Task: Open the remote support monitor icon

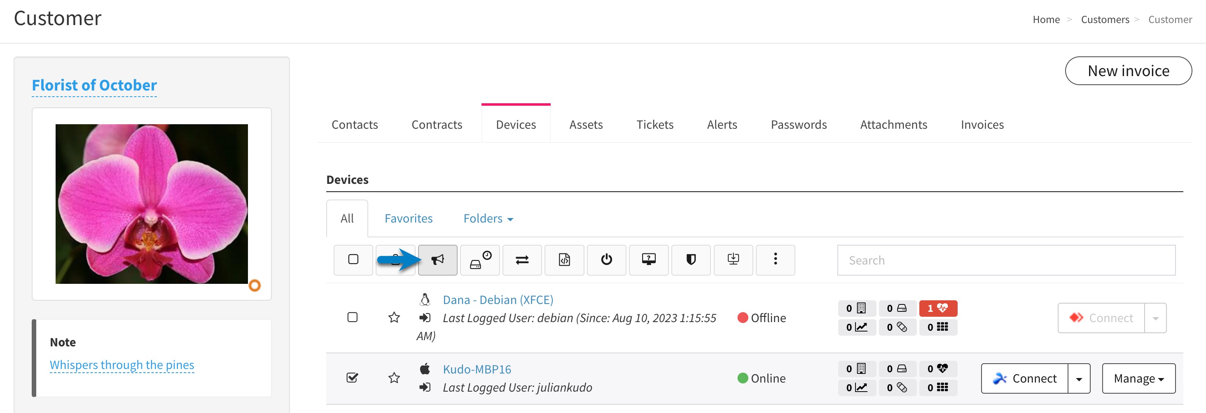Action: coord(648,260)
